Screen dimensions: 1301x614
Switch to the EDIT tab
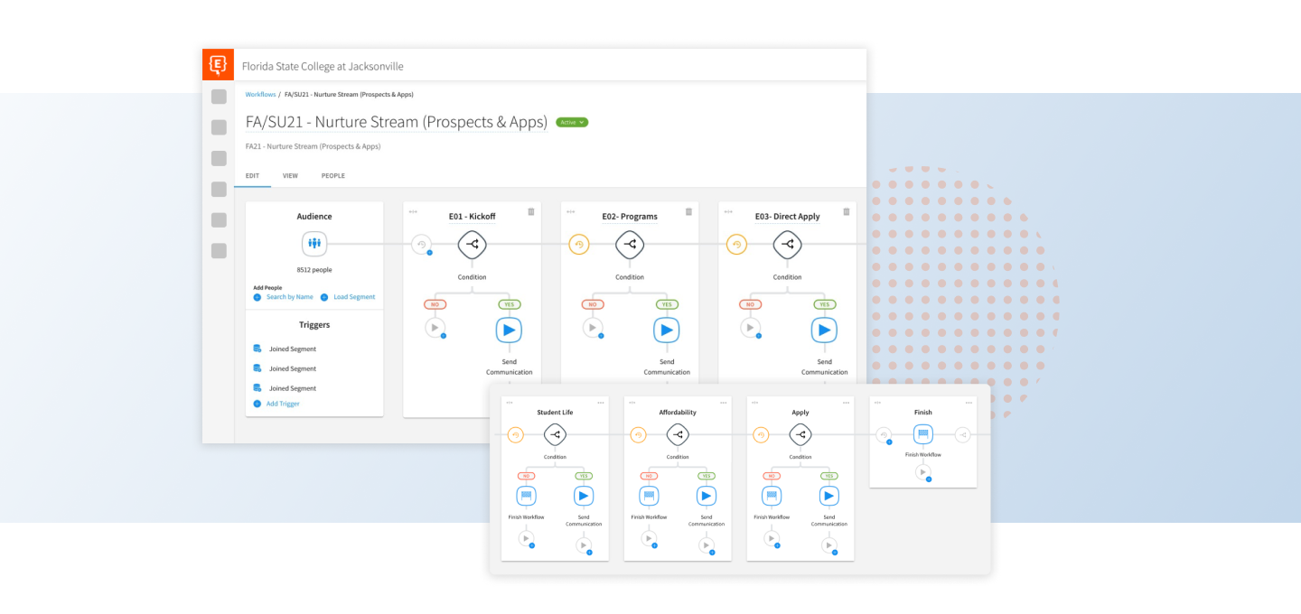pyautogui.click(x=253, y=176)
